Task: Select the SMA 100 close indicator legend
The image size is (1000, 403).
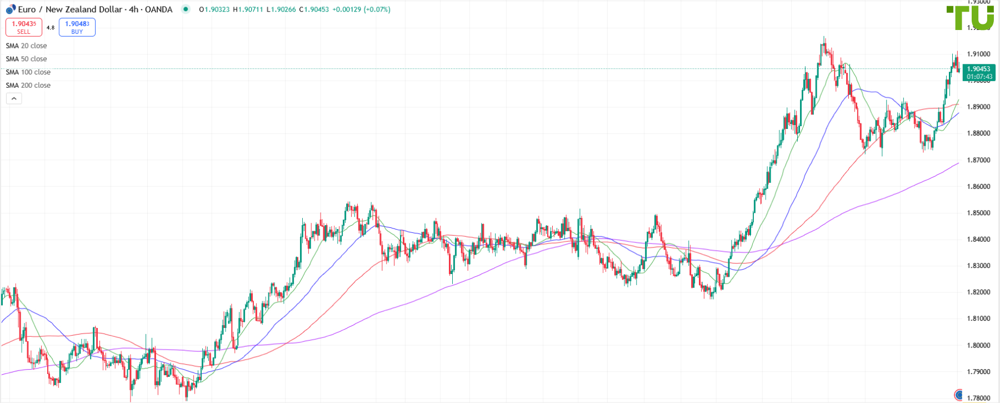Action: point(28,72)
